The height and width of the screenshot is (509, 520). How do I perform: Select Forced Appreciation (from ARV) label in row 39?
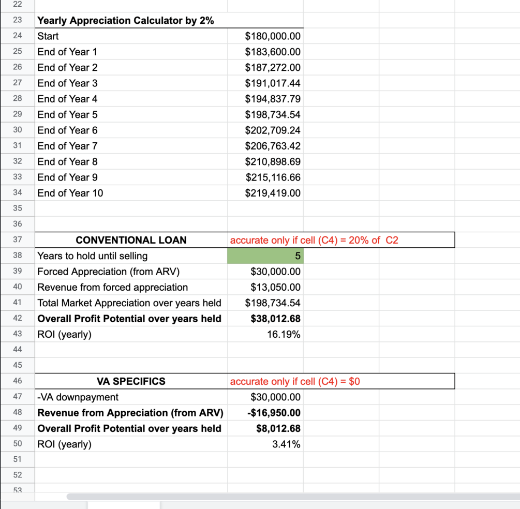tap(108, 272)
